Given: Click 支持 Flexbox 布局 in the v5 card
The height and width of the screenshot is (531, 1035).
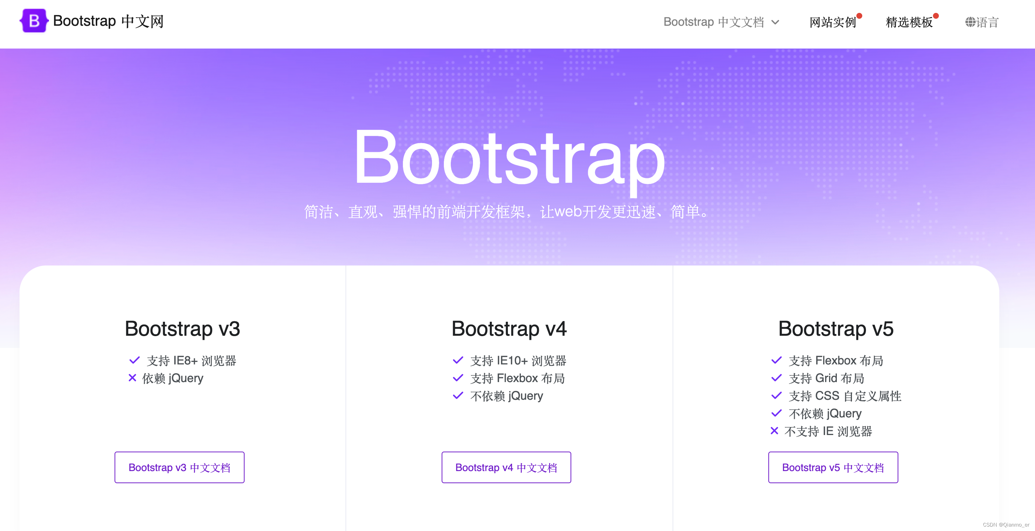Looking at the screenshot, I should (x=836, y=360).
